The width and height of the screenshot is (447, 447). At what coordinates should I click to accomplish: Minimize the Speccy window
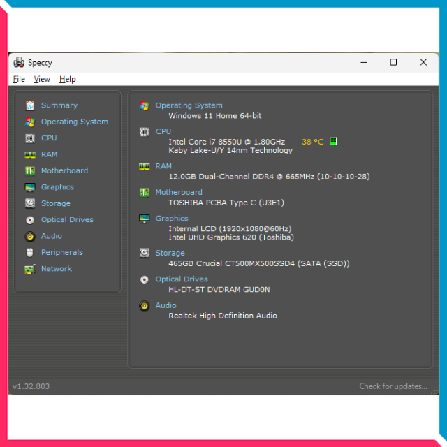click(364, 62)
